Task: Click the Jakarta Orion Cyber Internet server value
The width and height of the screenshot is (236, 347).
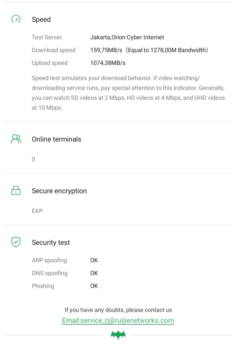Action: [x=127, y=37]
